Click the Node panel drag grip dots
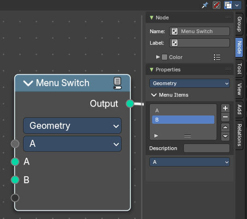 tap(228, 17)
